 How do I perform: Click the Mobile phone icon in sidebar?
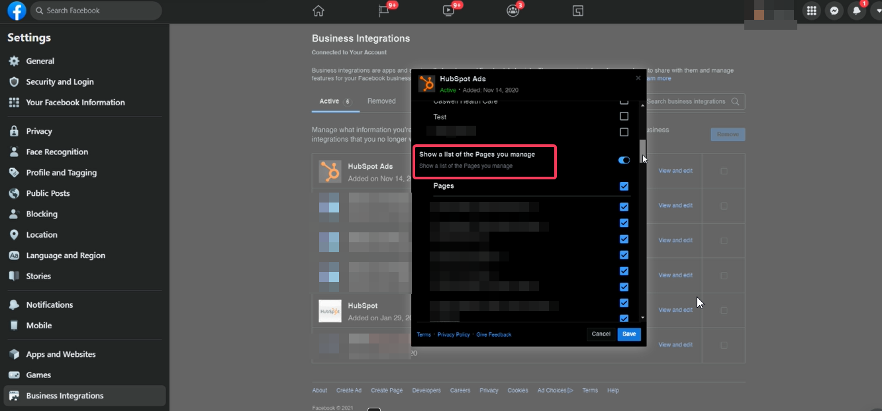(14, 326)
